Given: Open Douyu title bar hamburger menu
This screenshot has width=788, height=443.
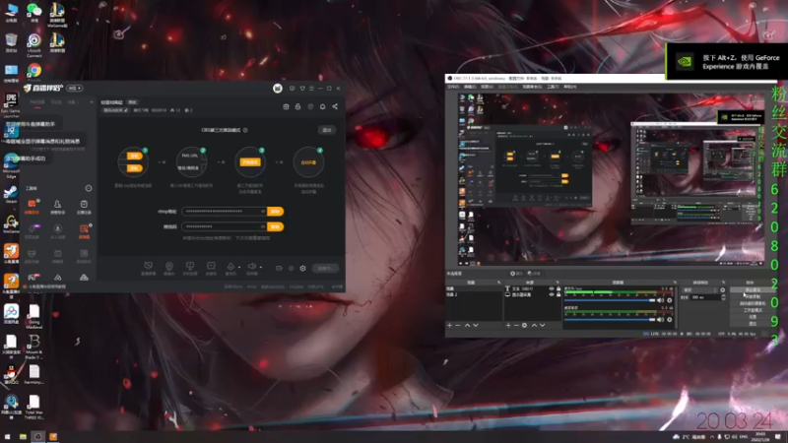Looking at the screenshot, I should pos(311,89).
